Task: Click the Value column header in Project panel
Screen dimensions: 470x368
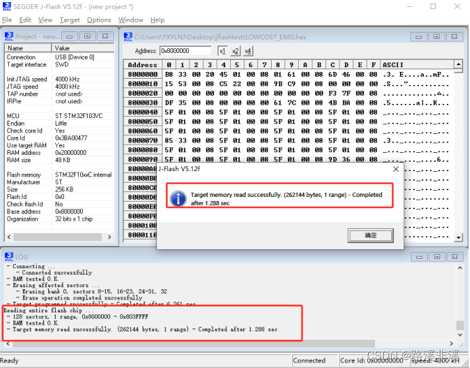Action: [83, 48]
